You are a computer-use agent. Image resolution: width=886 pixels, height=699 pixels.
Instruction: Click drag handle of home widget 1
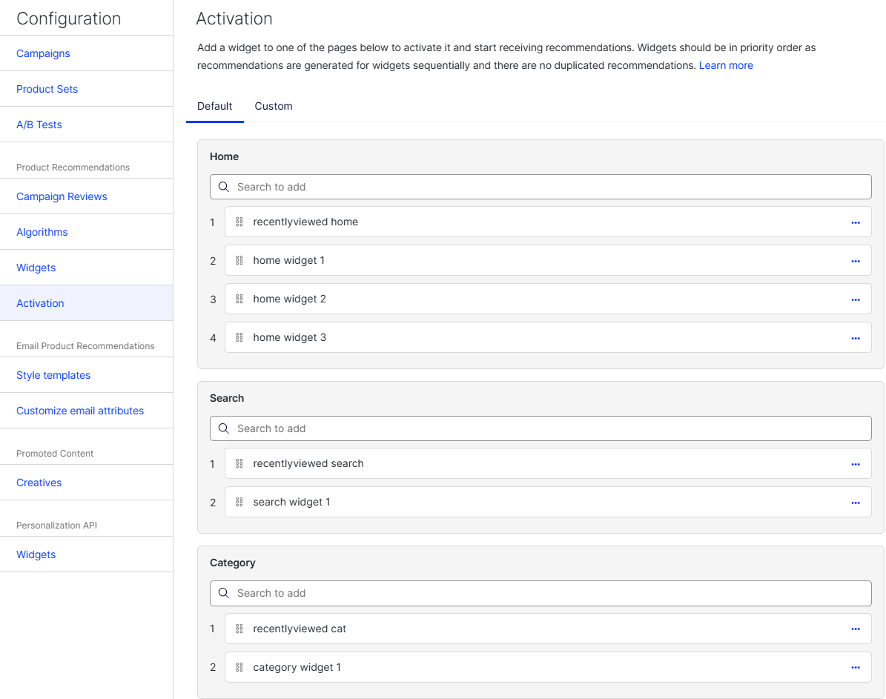pos(239,260)
